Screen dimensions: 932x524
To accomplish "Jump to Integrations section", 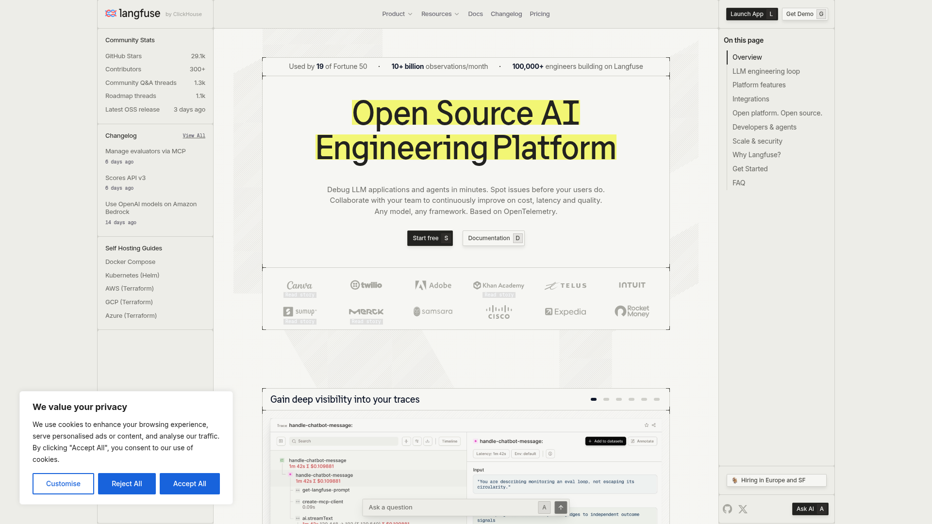I will click(750, 99).
